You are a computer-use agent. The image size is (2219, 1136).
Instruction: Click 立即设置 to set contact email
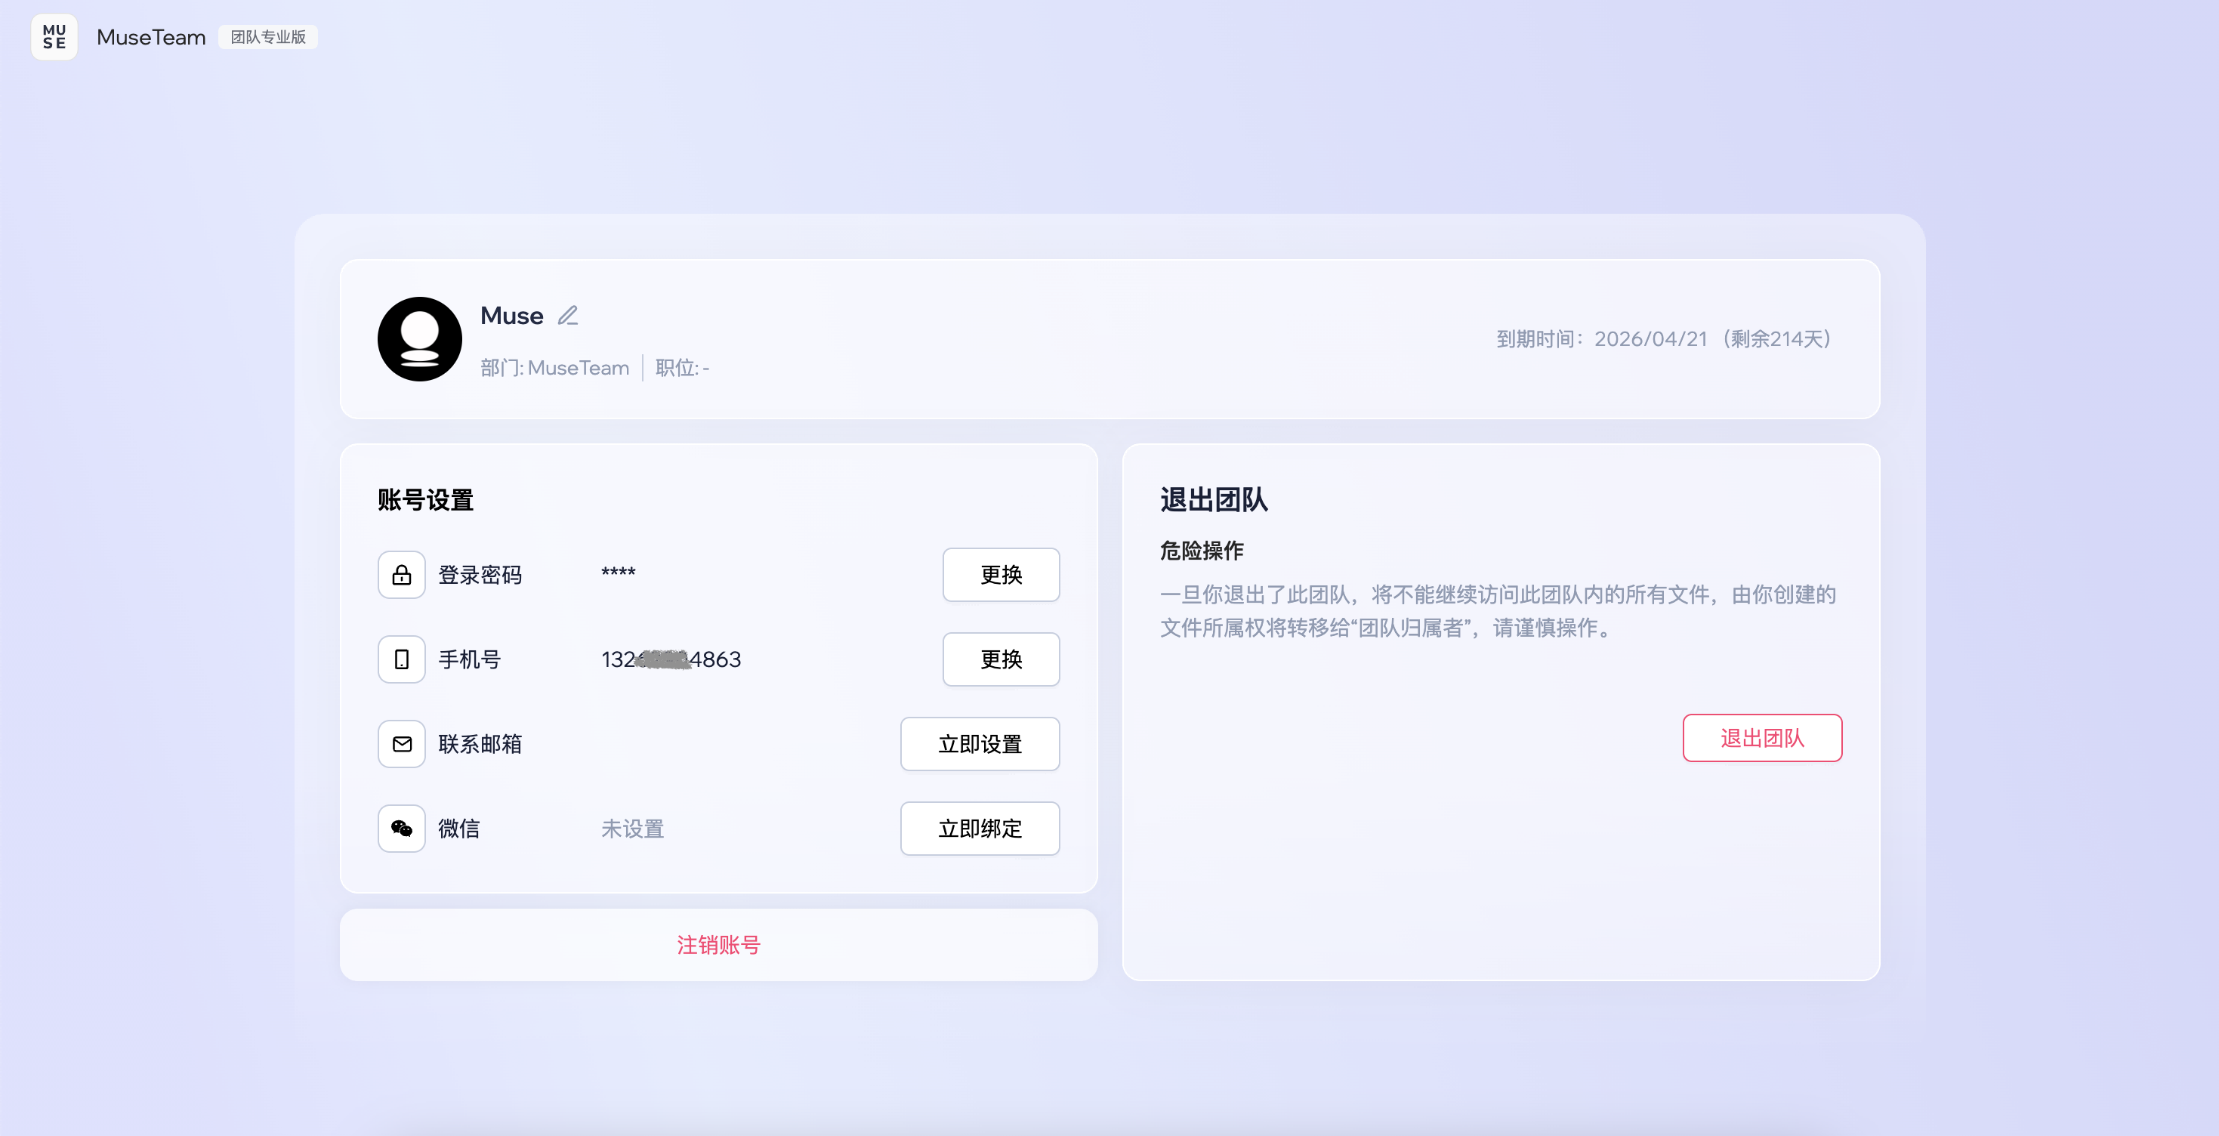pyautogui.click(x=980, y=744)
